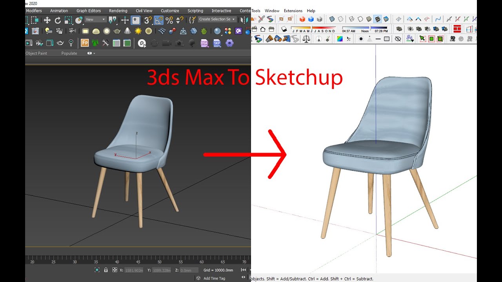Click the SketchUp house view icon
Image resolution: width=502 pixels, height=282 pixels.
pos(262,29)
